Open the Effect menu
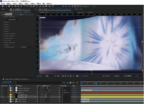Viewport: 144px width, 104px height. coord(26,4)
